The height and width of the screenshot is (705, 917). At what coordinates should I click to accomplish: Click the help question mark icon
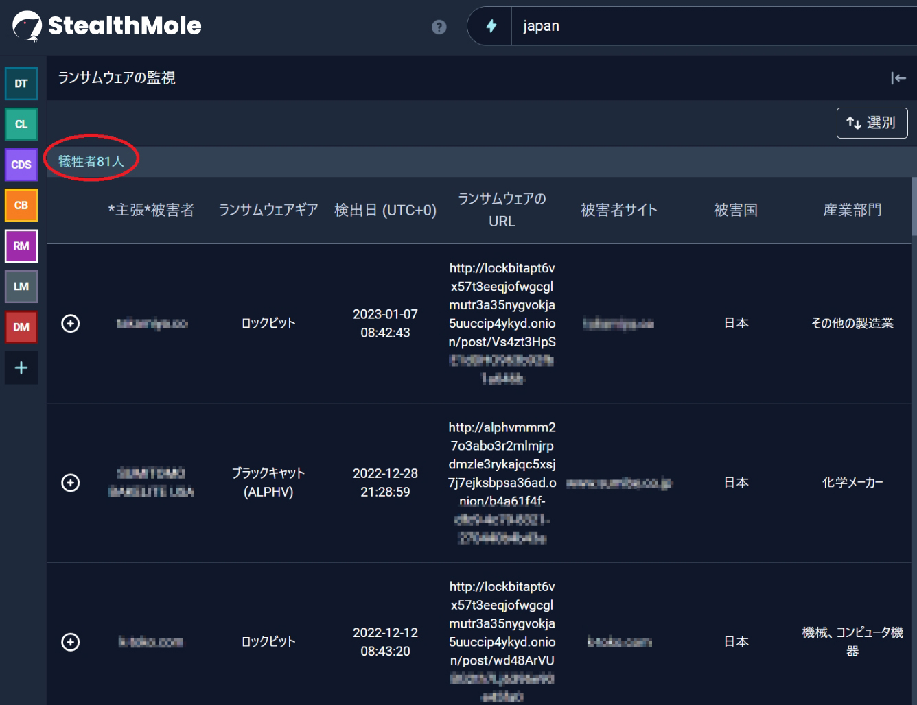[439, 27]
